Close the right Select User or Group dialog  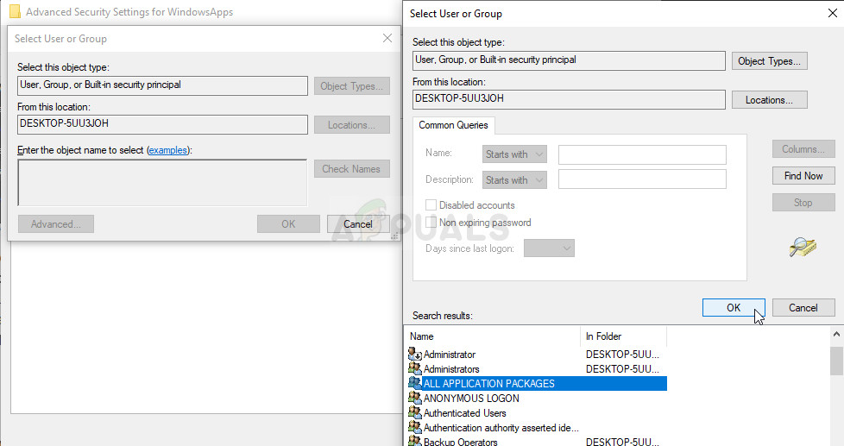(x=832, y=13)
